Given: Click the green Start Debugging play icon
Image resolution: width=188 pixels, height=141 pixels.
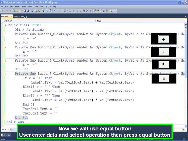Looking at the screenshot, I should click(x=74, y=11).
